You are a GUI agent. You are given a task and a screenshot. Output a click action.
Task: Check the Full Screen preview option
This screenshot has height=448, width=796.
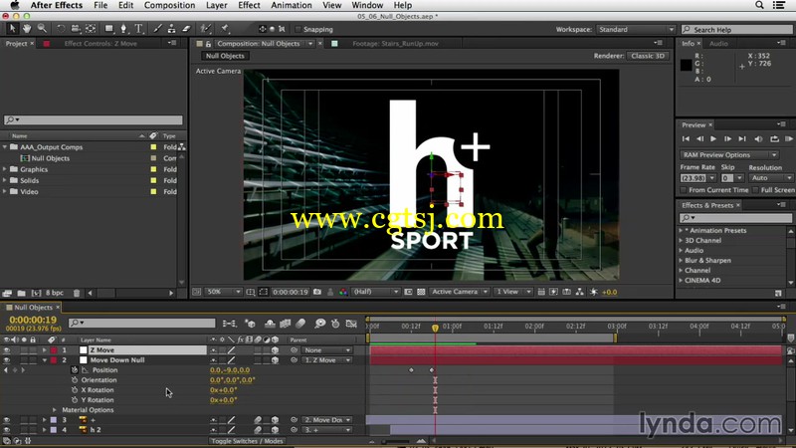[755, 190]
